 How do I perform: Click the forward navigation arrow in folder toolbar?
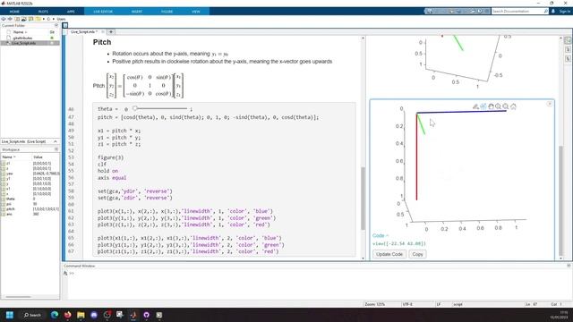pos(10,19)
